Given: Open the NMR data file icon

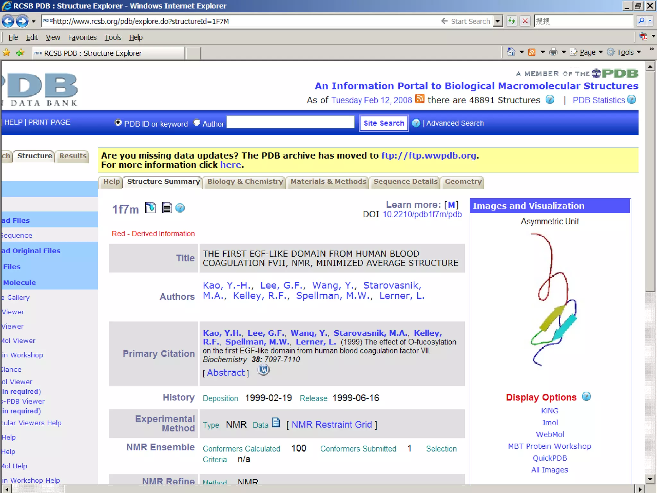Looking at the screenshot, I should click(x=276, y=423).
